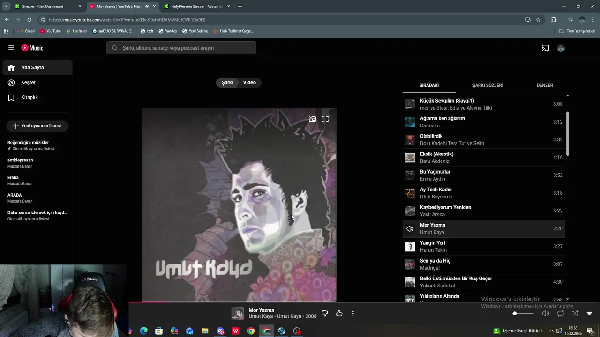Switch player to Video mode

coord(249,82)
